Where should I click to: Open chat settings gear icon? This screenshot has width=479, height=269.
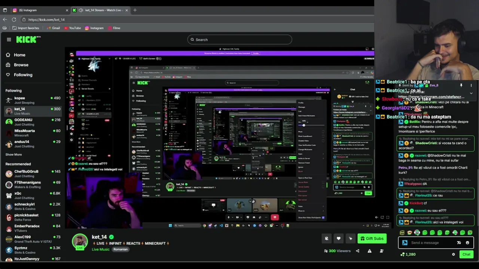453,254
